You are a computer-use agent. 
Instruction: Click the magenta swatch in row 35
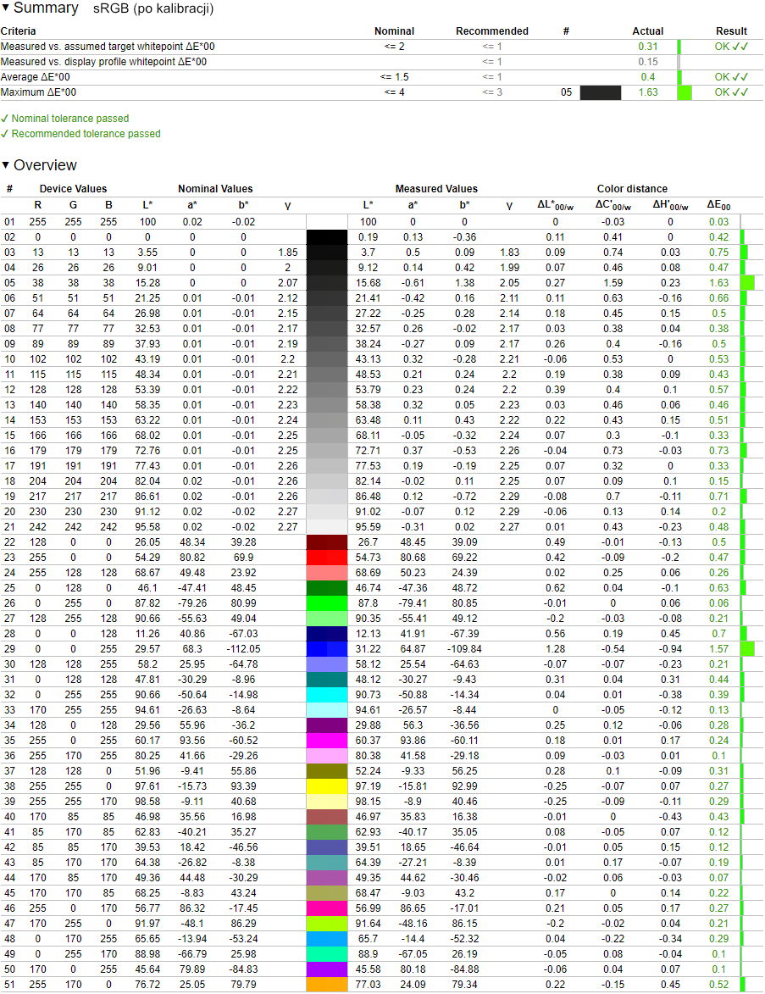[x=327, y=741]
